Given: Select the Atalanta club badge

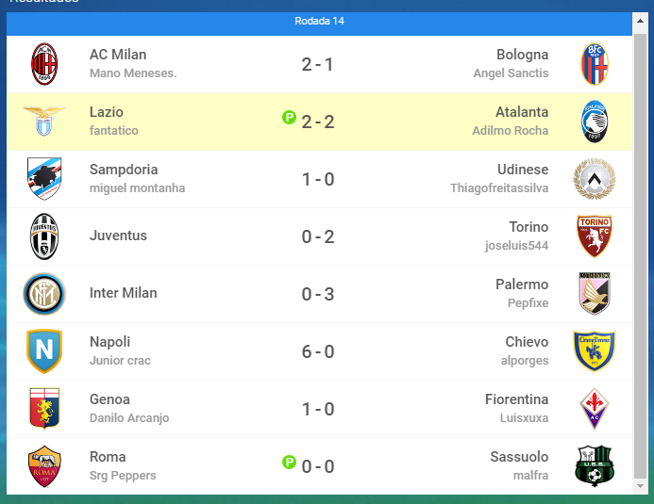Looking at the screenshot, I should [x=595, y=122].
